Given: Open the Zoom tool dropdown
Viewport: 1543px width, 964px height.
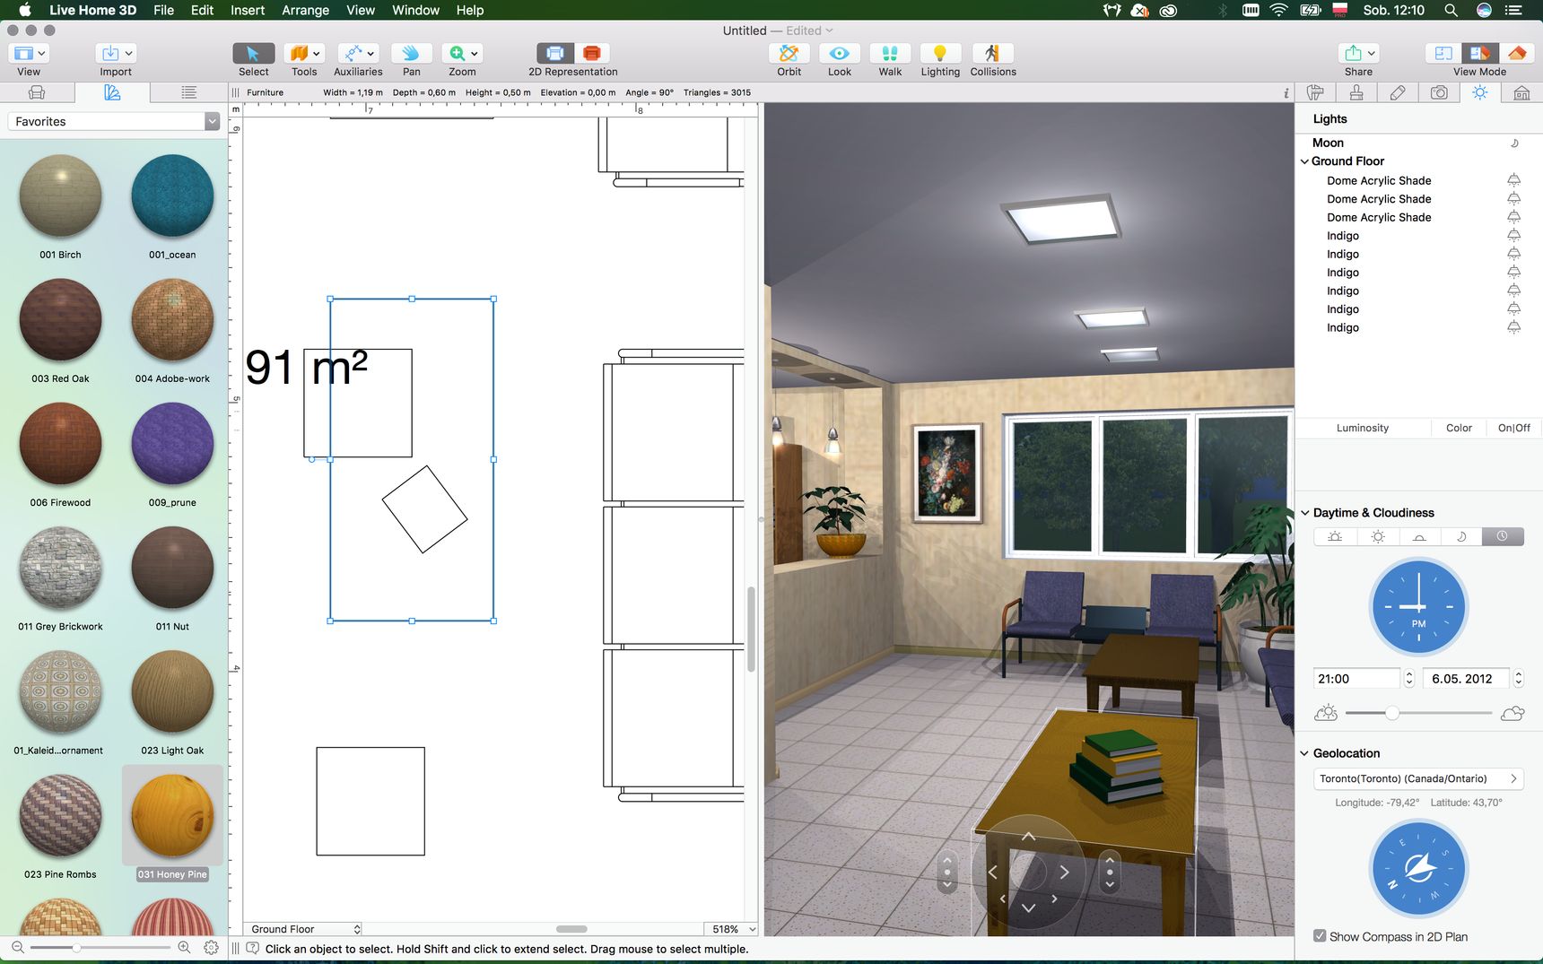Looking at the screenshot, I should (x=463, y=54).
